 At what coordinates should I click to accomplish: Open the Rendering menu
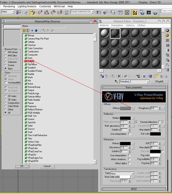[9, 6]
